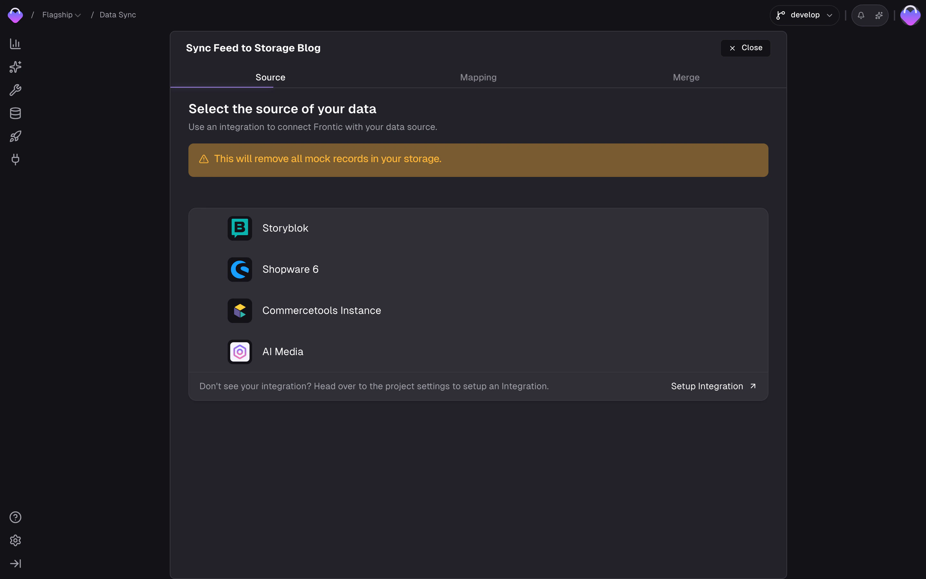Open the wrench tools sidebar icon
Screen dimensions: 926x579
click(15, 90)
